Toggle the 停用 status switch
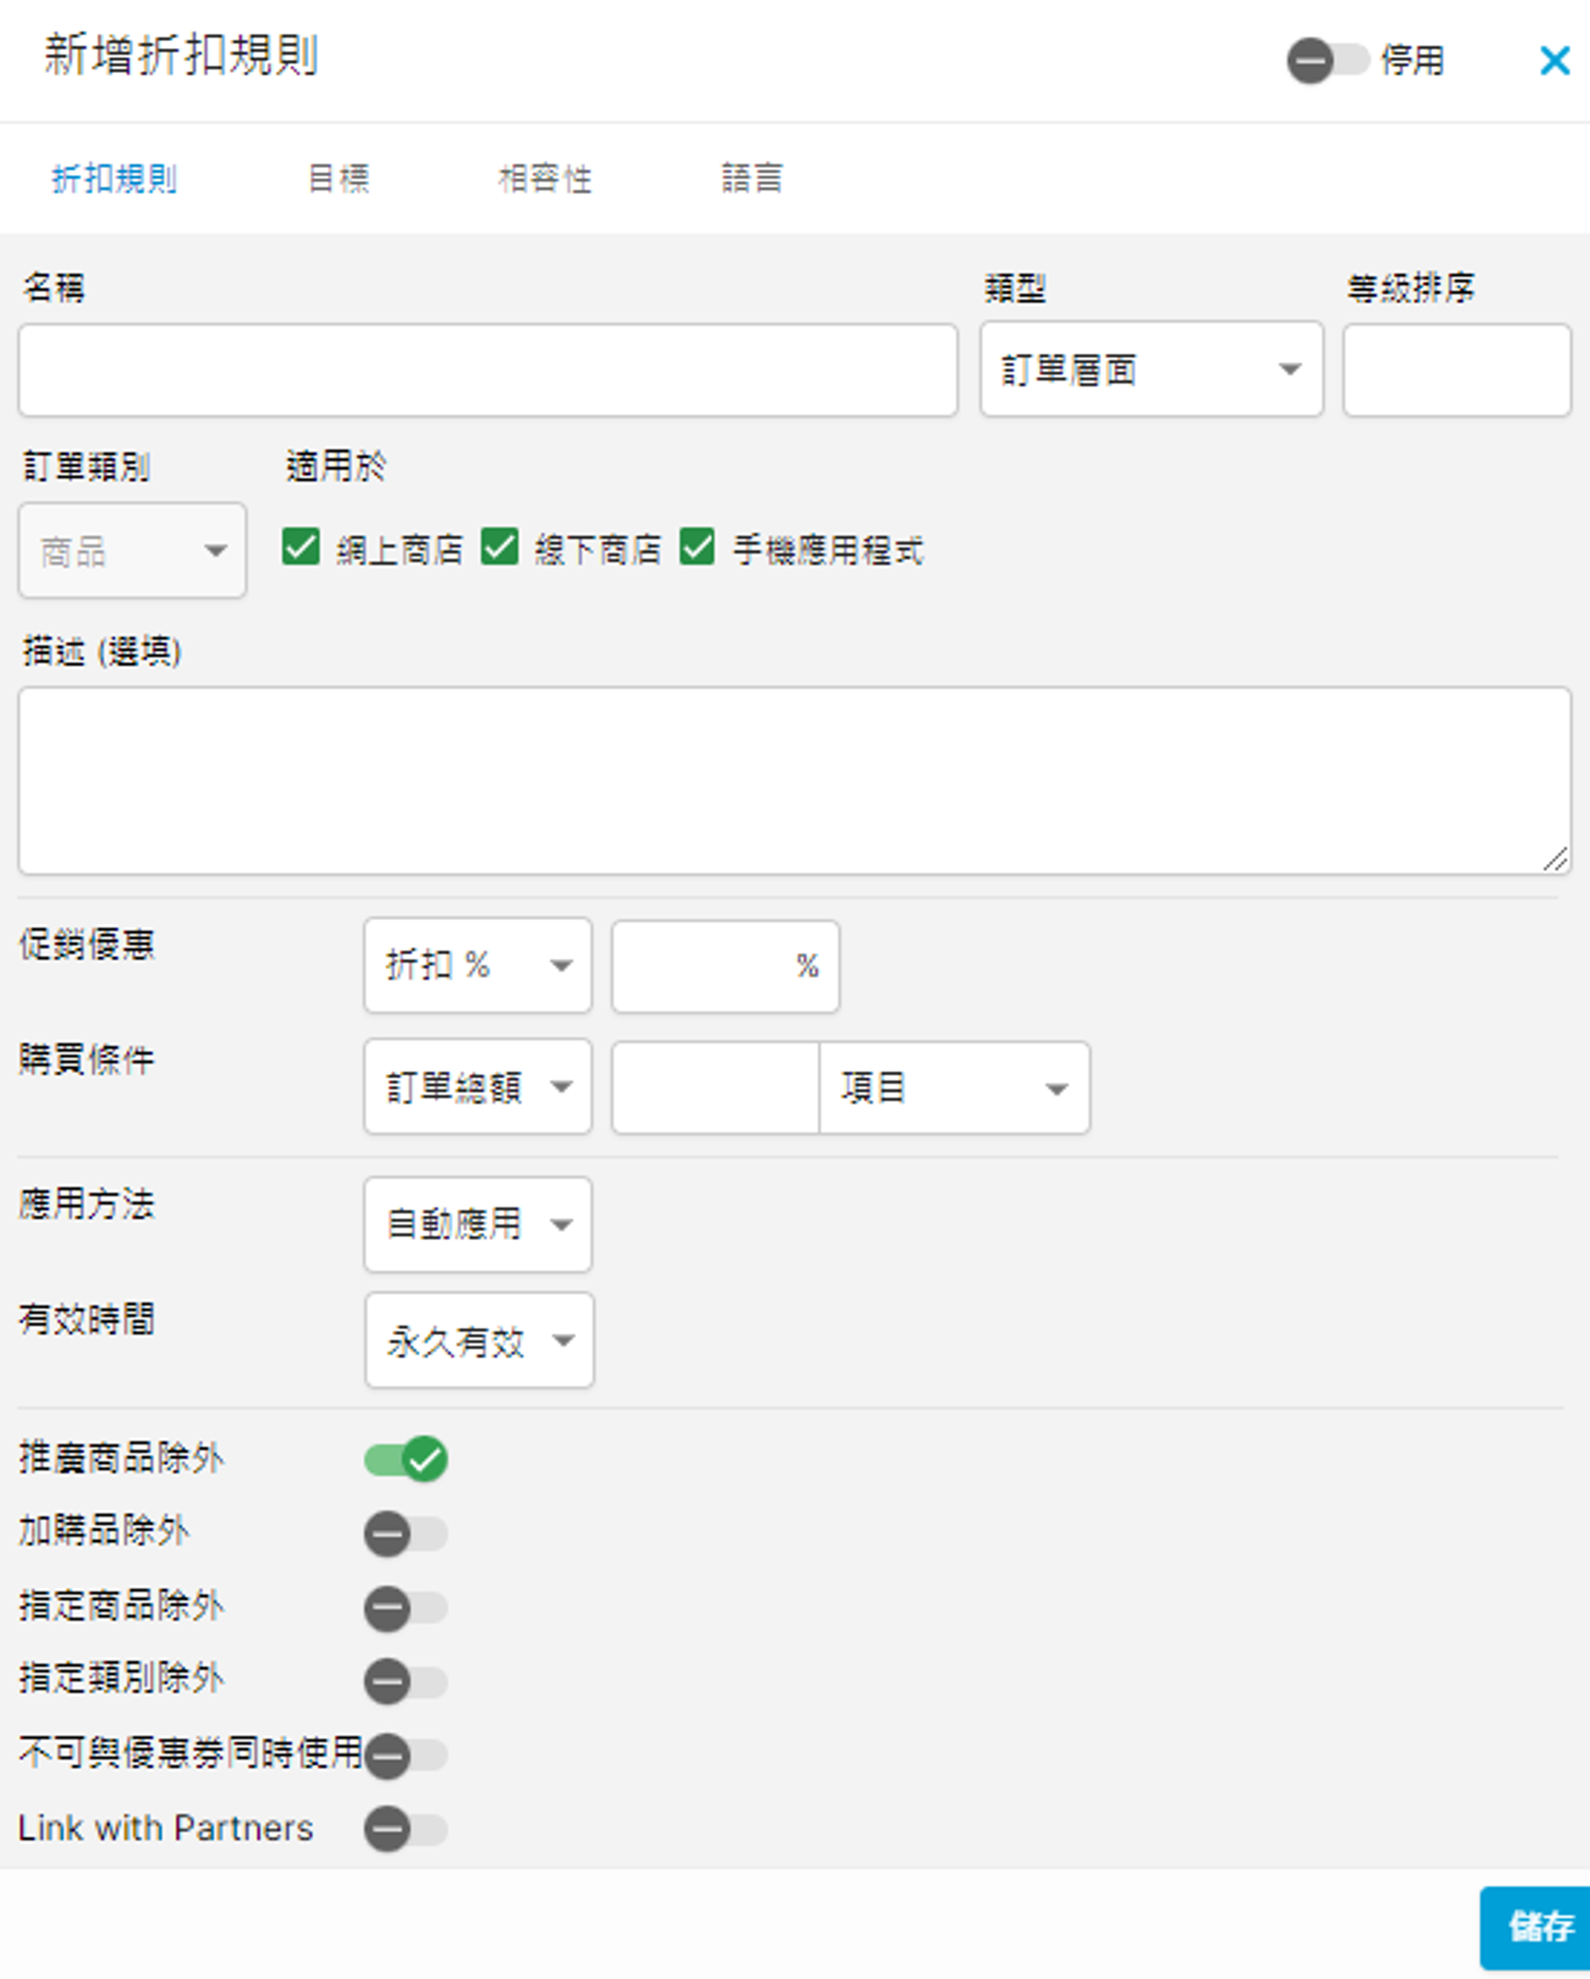This screenshot has width=1590, height=1979. point(1325,61)
